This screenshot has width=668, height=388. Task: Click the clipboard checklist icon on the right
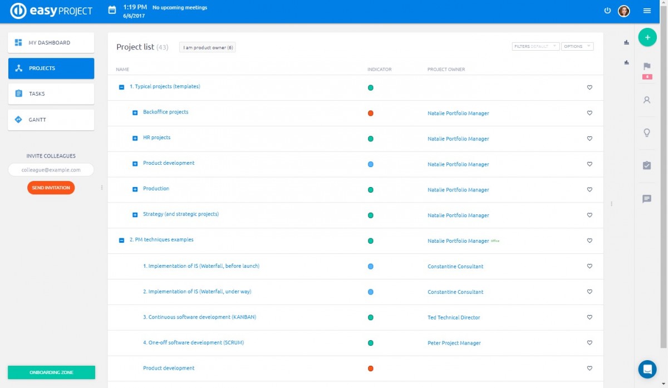646,165
